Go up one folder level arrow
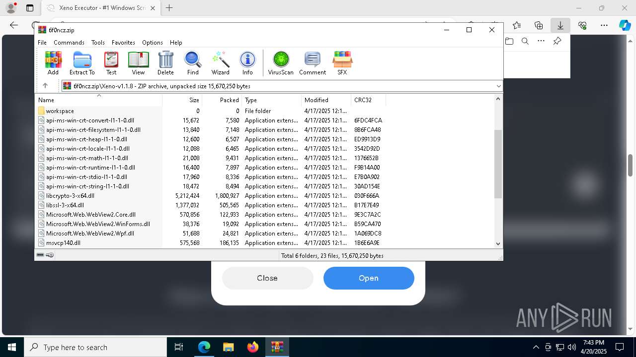Image resolution: width=636 pixels, height=357 pixels. 45,86
